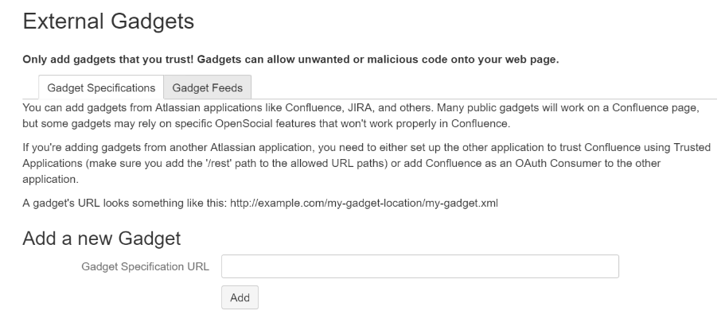Click the Gadget Specification URL input field
Screen dimensions: 725x322
click(419, 266)
